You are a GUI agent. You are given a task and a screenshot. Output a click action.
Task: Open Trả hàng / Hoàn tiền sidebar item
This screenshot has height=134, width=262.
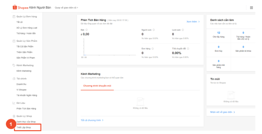click(27, 33)
